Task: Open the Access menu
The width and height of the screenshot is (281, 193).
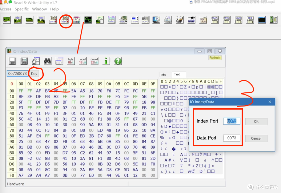Action: pos(5,9)
